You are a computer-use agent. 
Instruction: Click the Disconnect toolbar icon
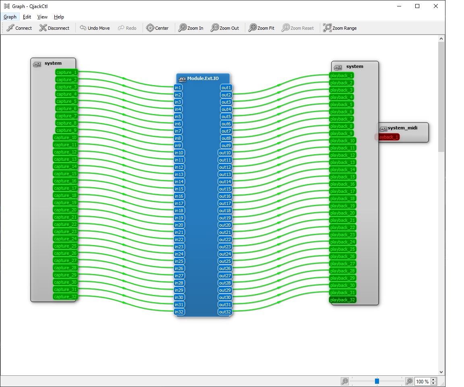click(43, 28)
